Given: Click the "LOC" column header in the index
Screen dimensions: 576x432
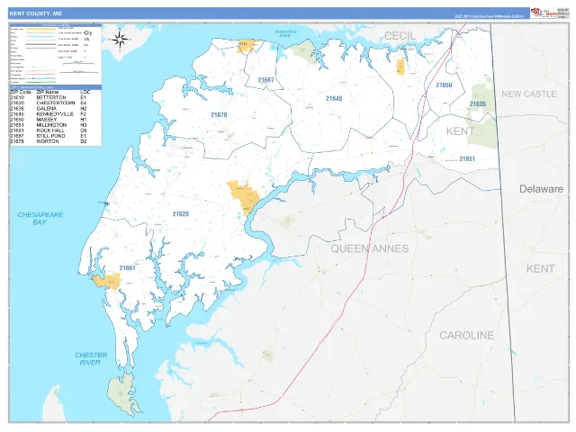Looking at the screenshot, I should coord(85,92).
